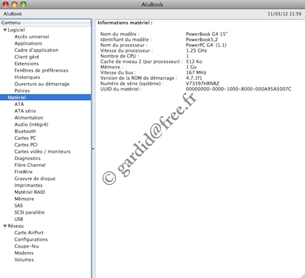This screenshot has height=278, width=305.
Task: Click the PowerBook G4 15" model name
Action: pos(207,34)
